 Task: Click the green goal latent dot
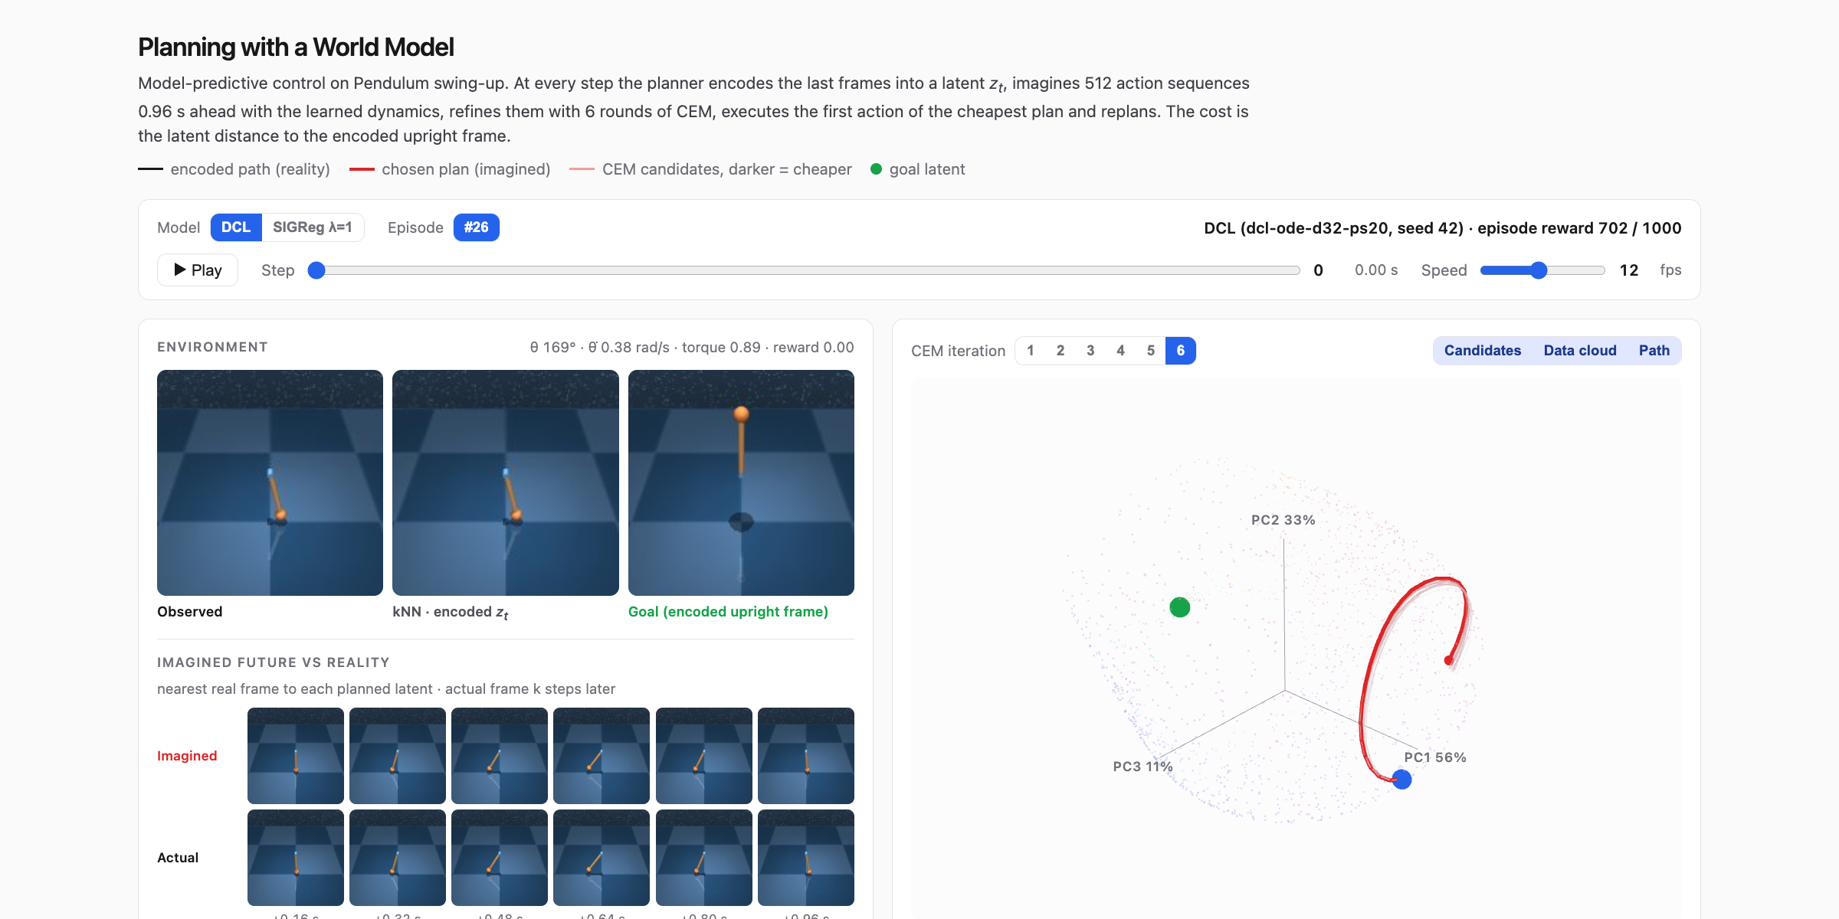click(x=1180, y=607)
